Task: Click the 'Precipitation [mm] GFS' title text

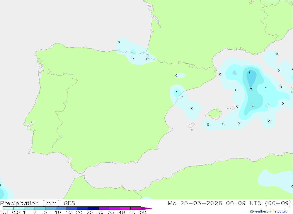Action: [x=38, y=203]
